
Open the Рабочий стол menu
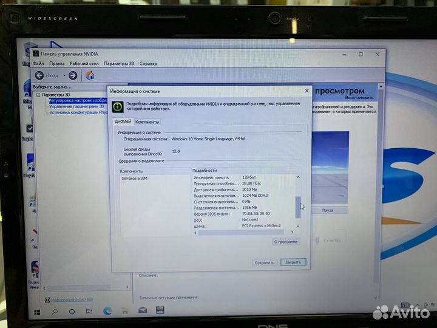84,63
